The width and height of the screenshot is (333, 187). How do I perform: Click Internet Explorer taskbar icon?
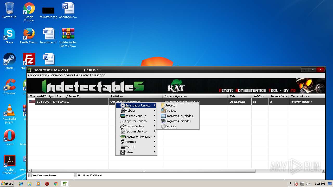21,184
